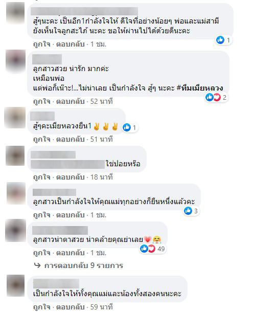Like the comment posted 52 นาที ago
This screenshot has width=254, height=312.
[41, 101]
